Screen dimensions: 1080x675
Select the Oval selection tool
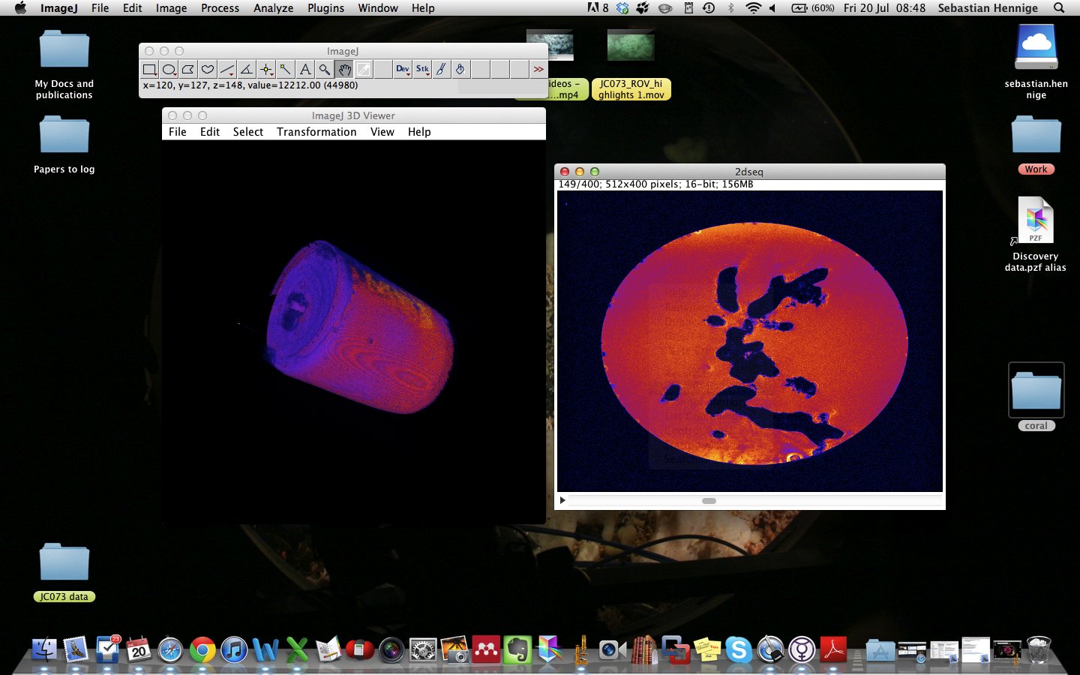[169, 70]
